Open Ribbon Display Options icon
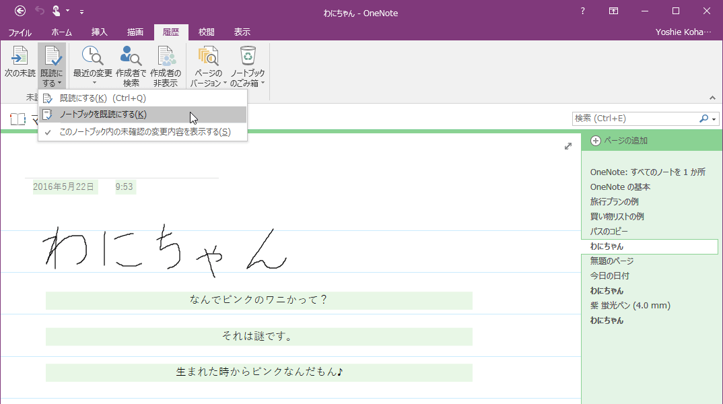Image resolution: width=723 pixels, height=404 pixels. tap(613, 11)
